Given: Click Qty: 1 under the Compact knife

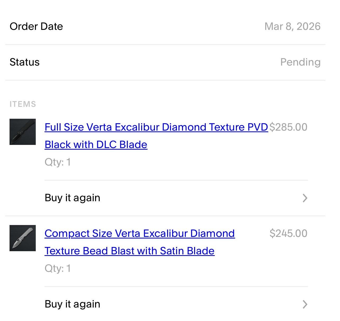Looking at the screenshot, I should pyautogui.click(x=58, y=268).
